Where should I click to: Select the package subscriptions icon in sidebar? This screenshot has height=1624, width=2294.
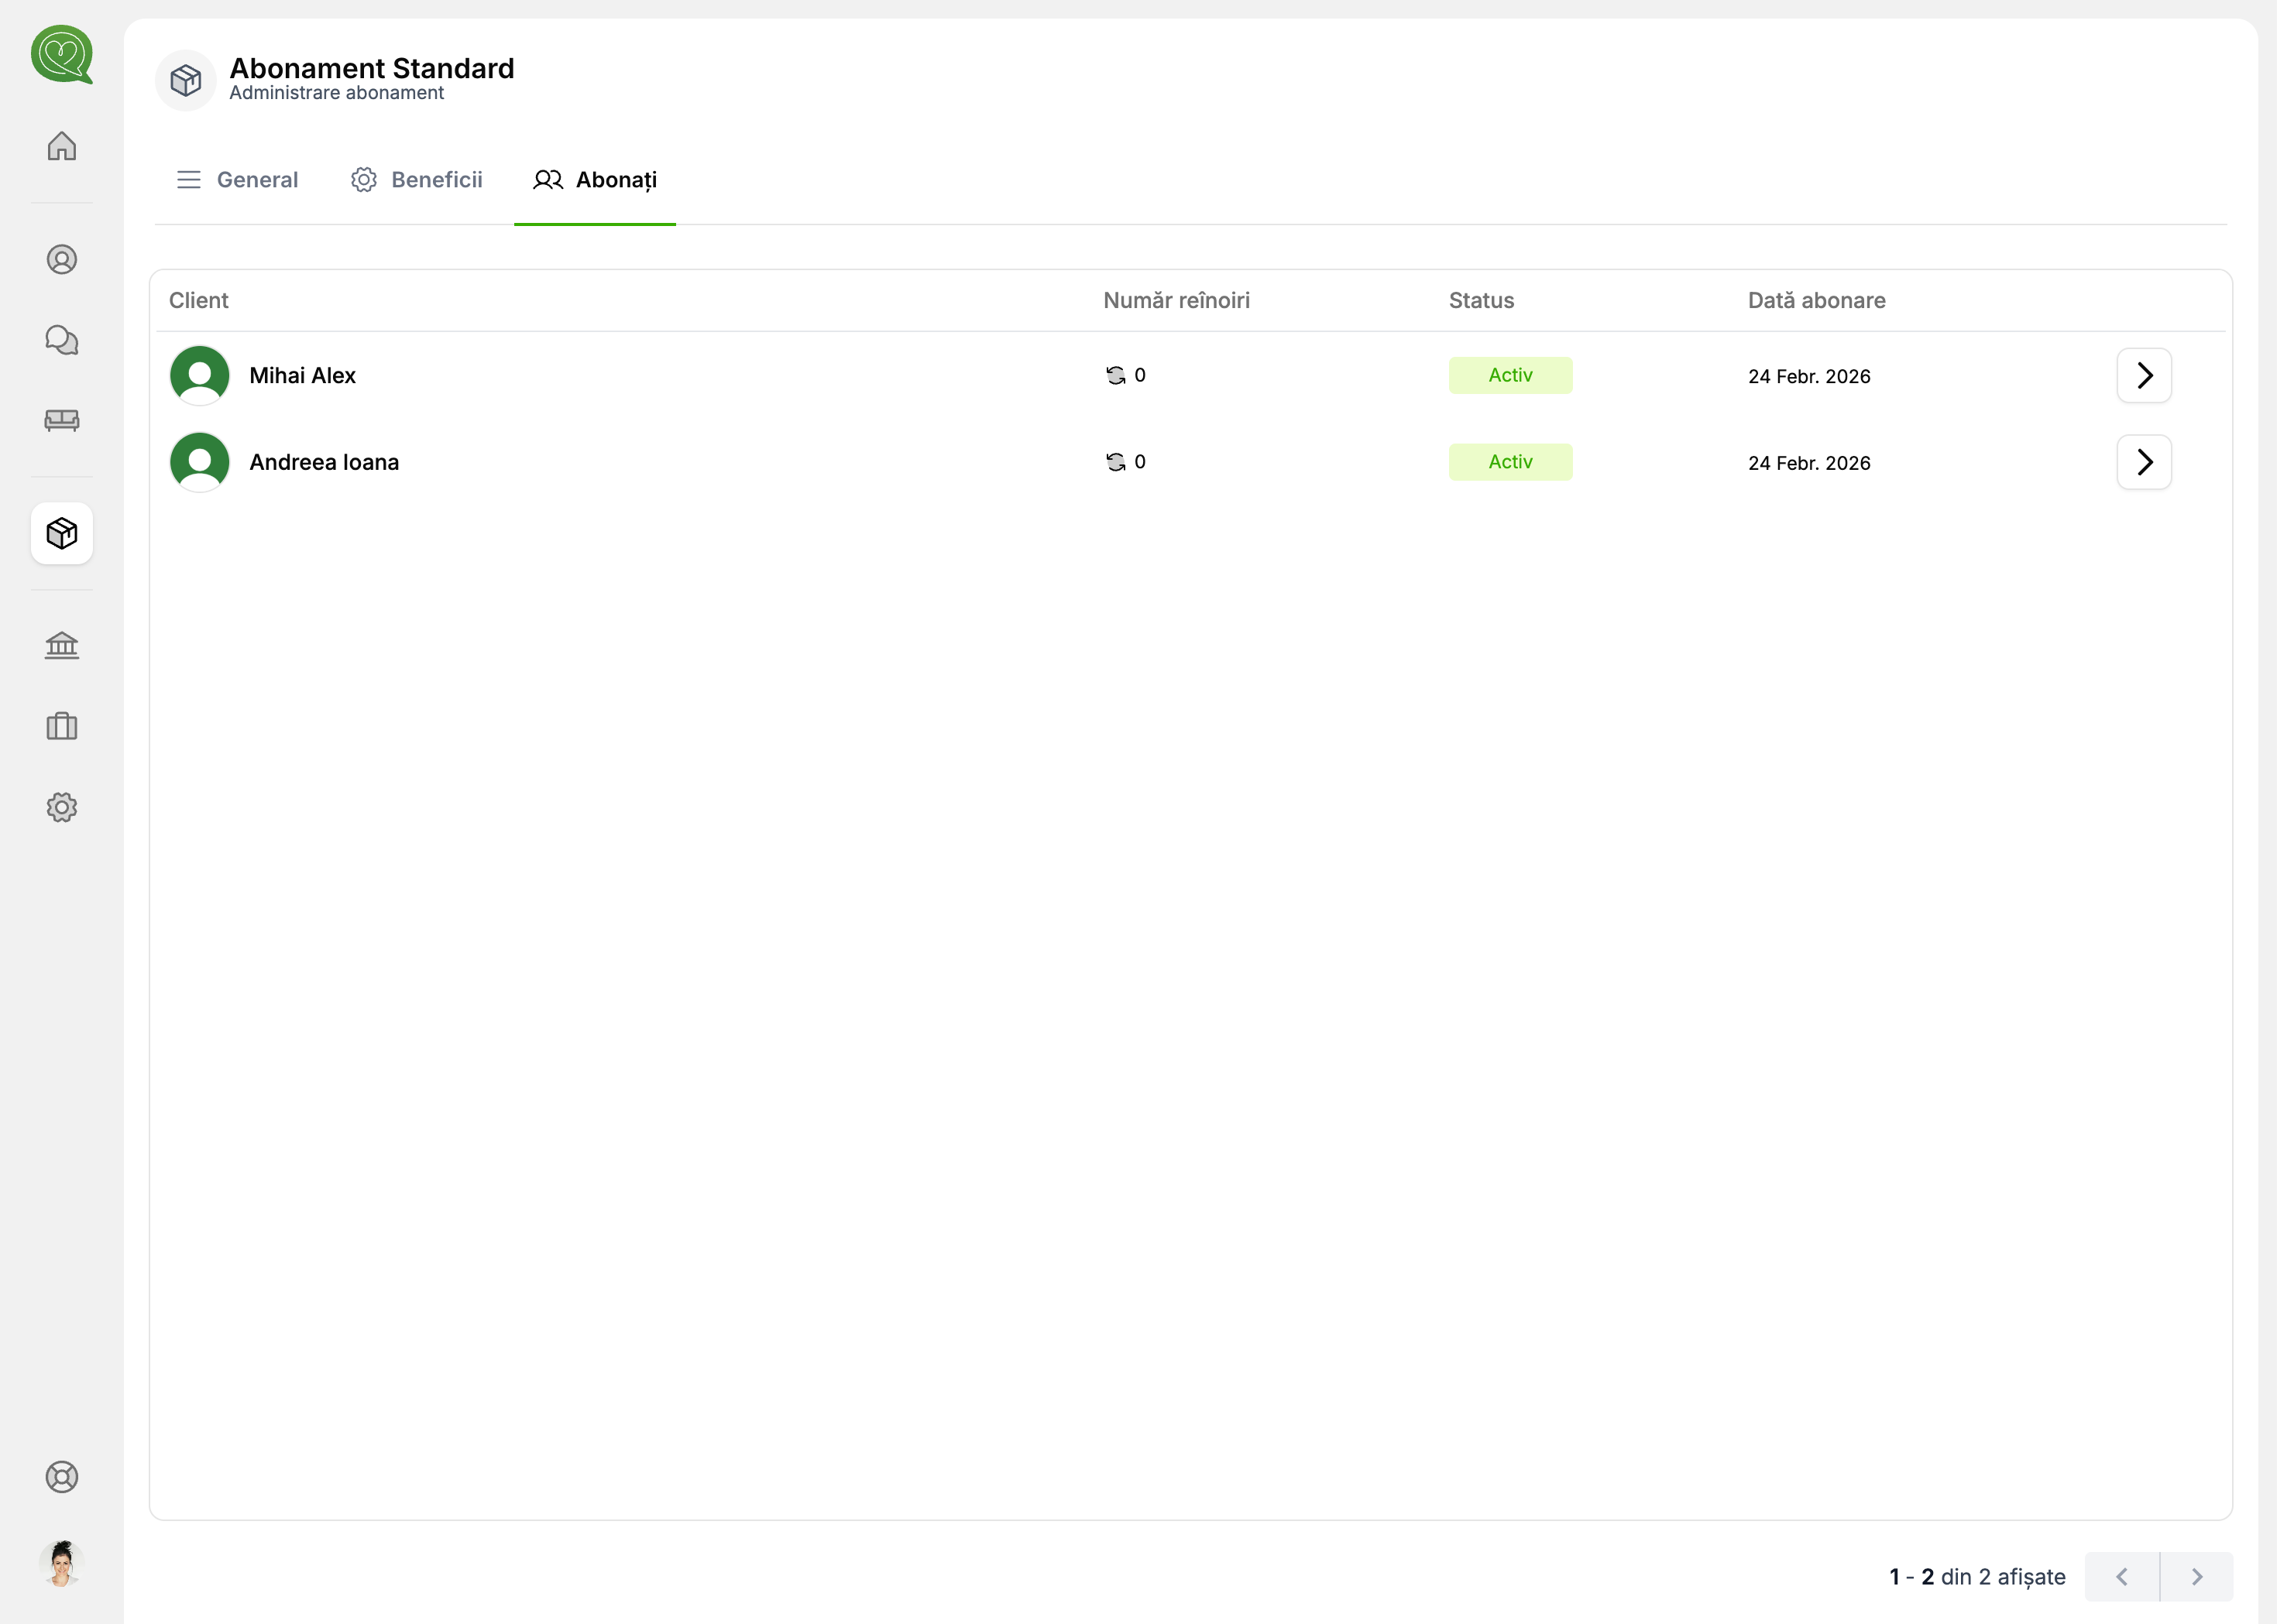(62, 534)
